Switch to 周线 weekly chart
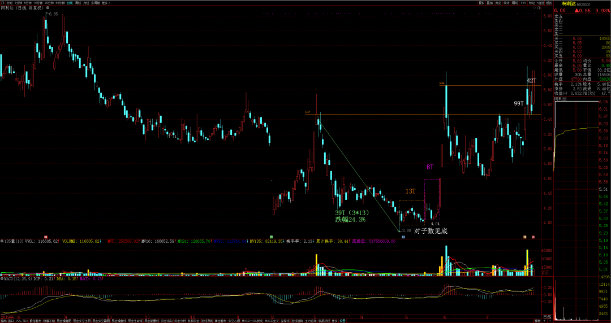Screen dimensions: 611x323 pos(78,3)
